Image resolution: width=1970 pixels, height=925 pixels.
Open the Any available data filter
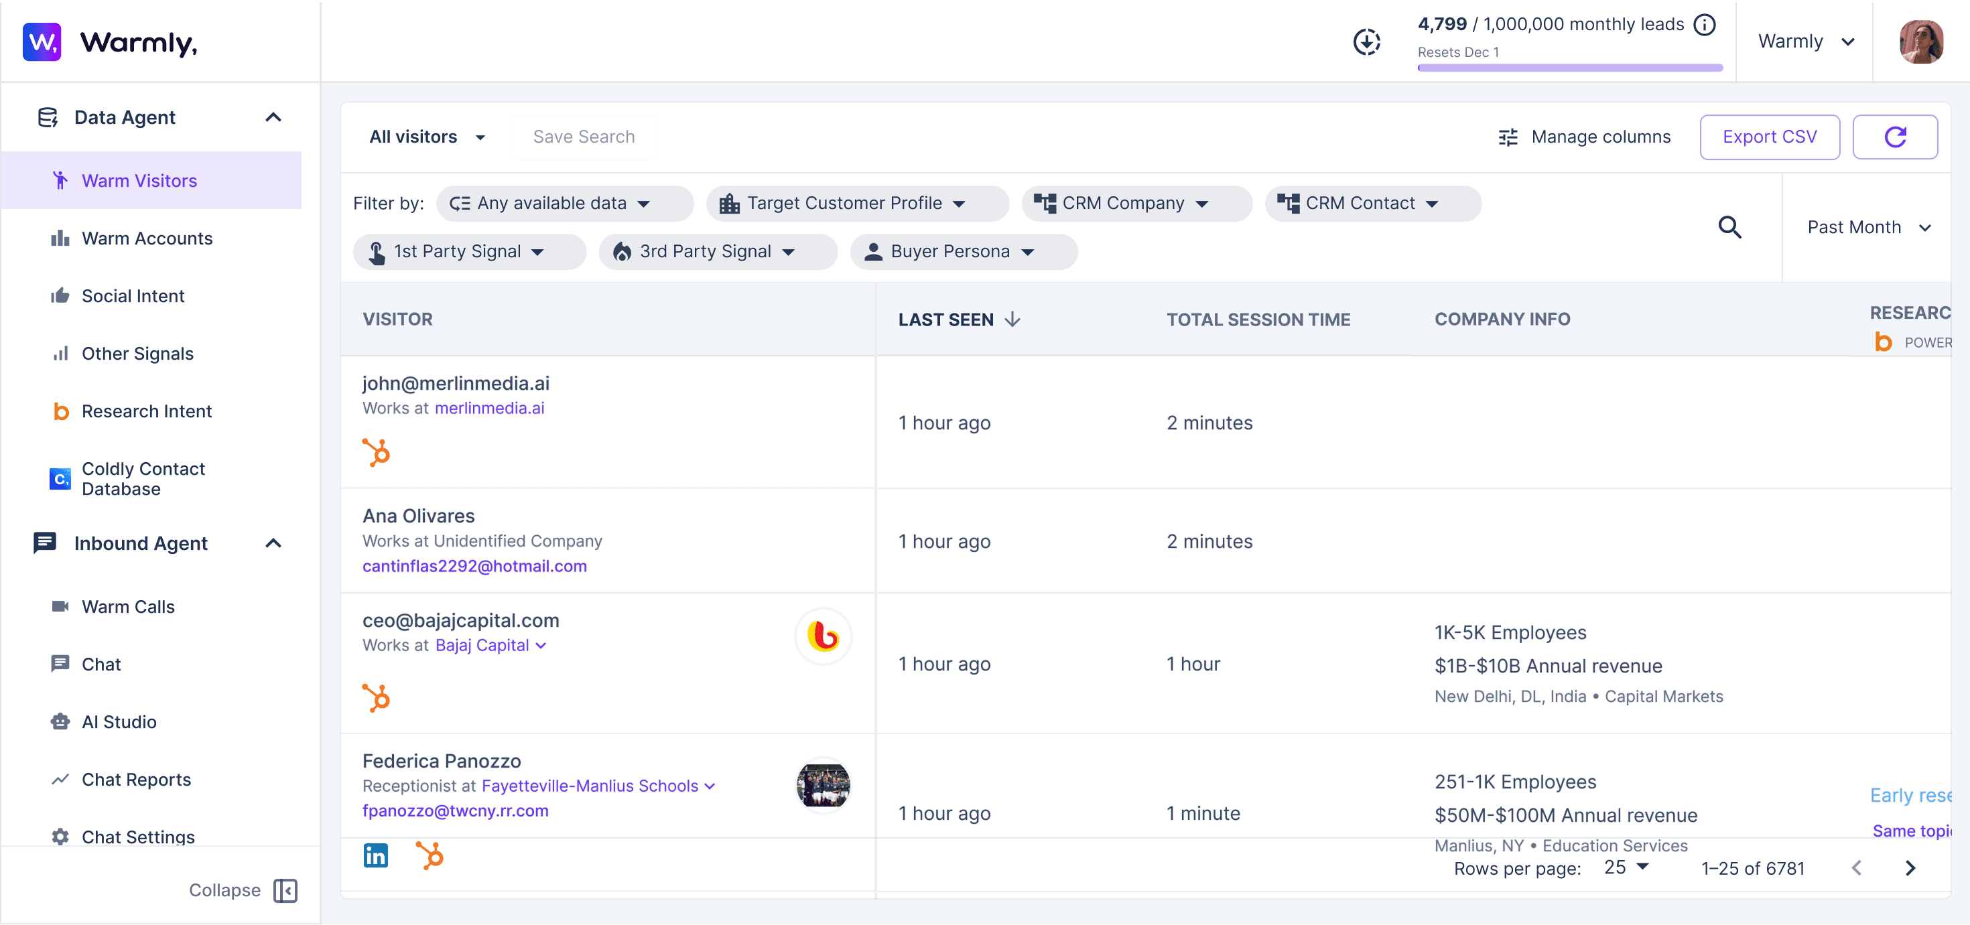point(565,204)
